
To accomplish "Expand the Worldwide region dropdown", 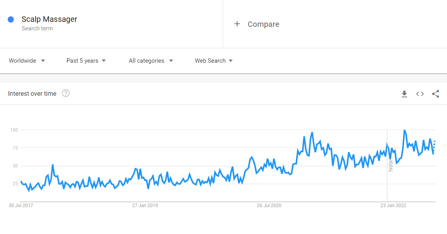I will click(27, 61).
